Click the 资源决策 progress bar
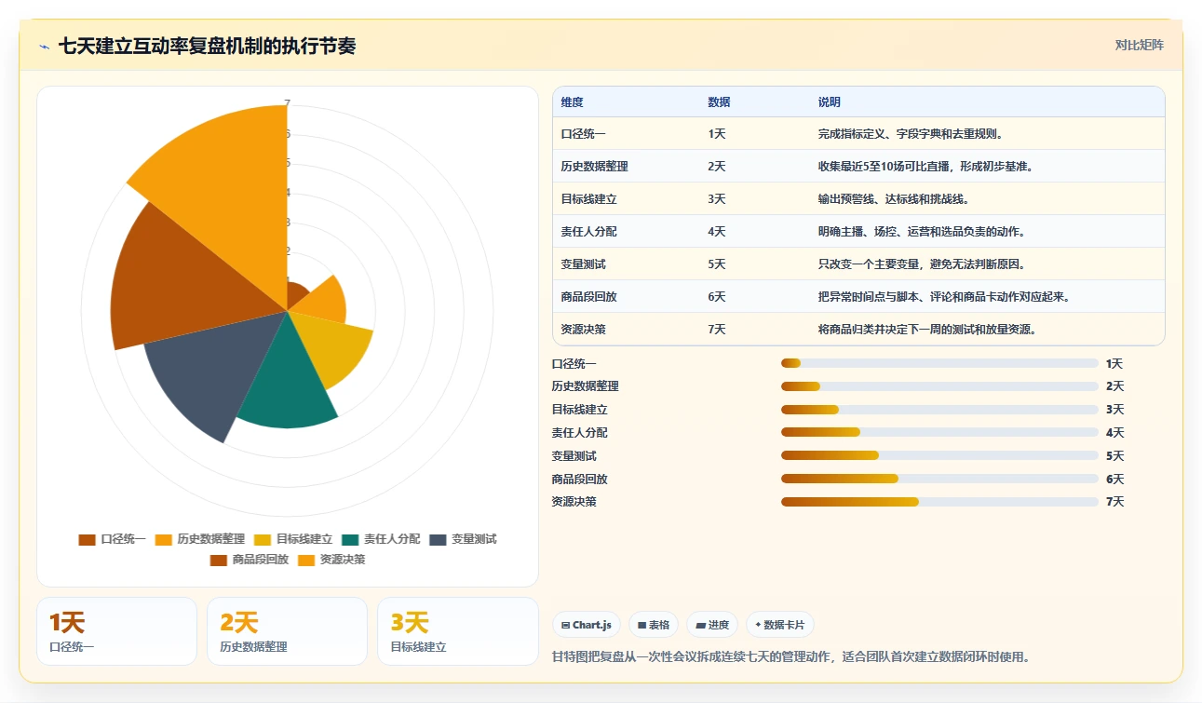 tap(939, 502)
